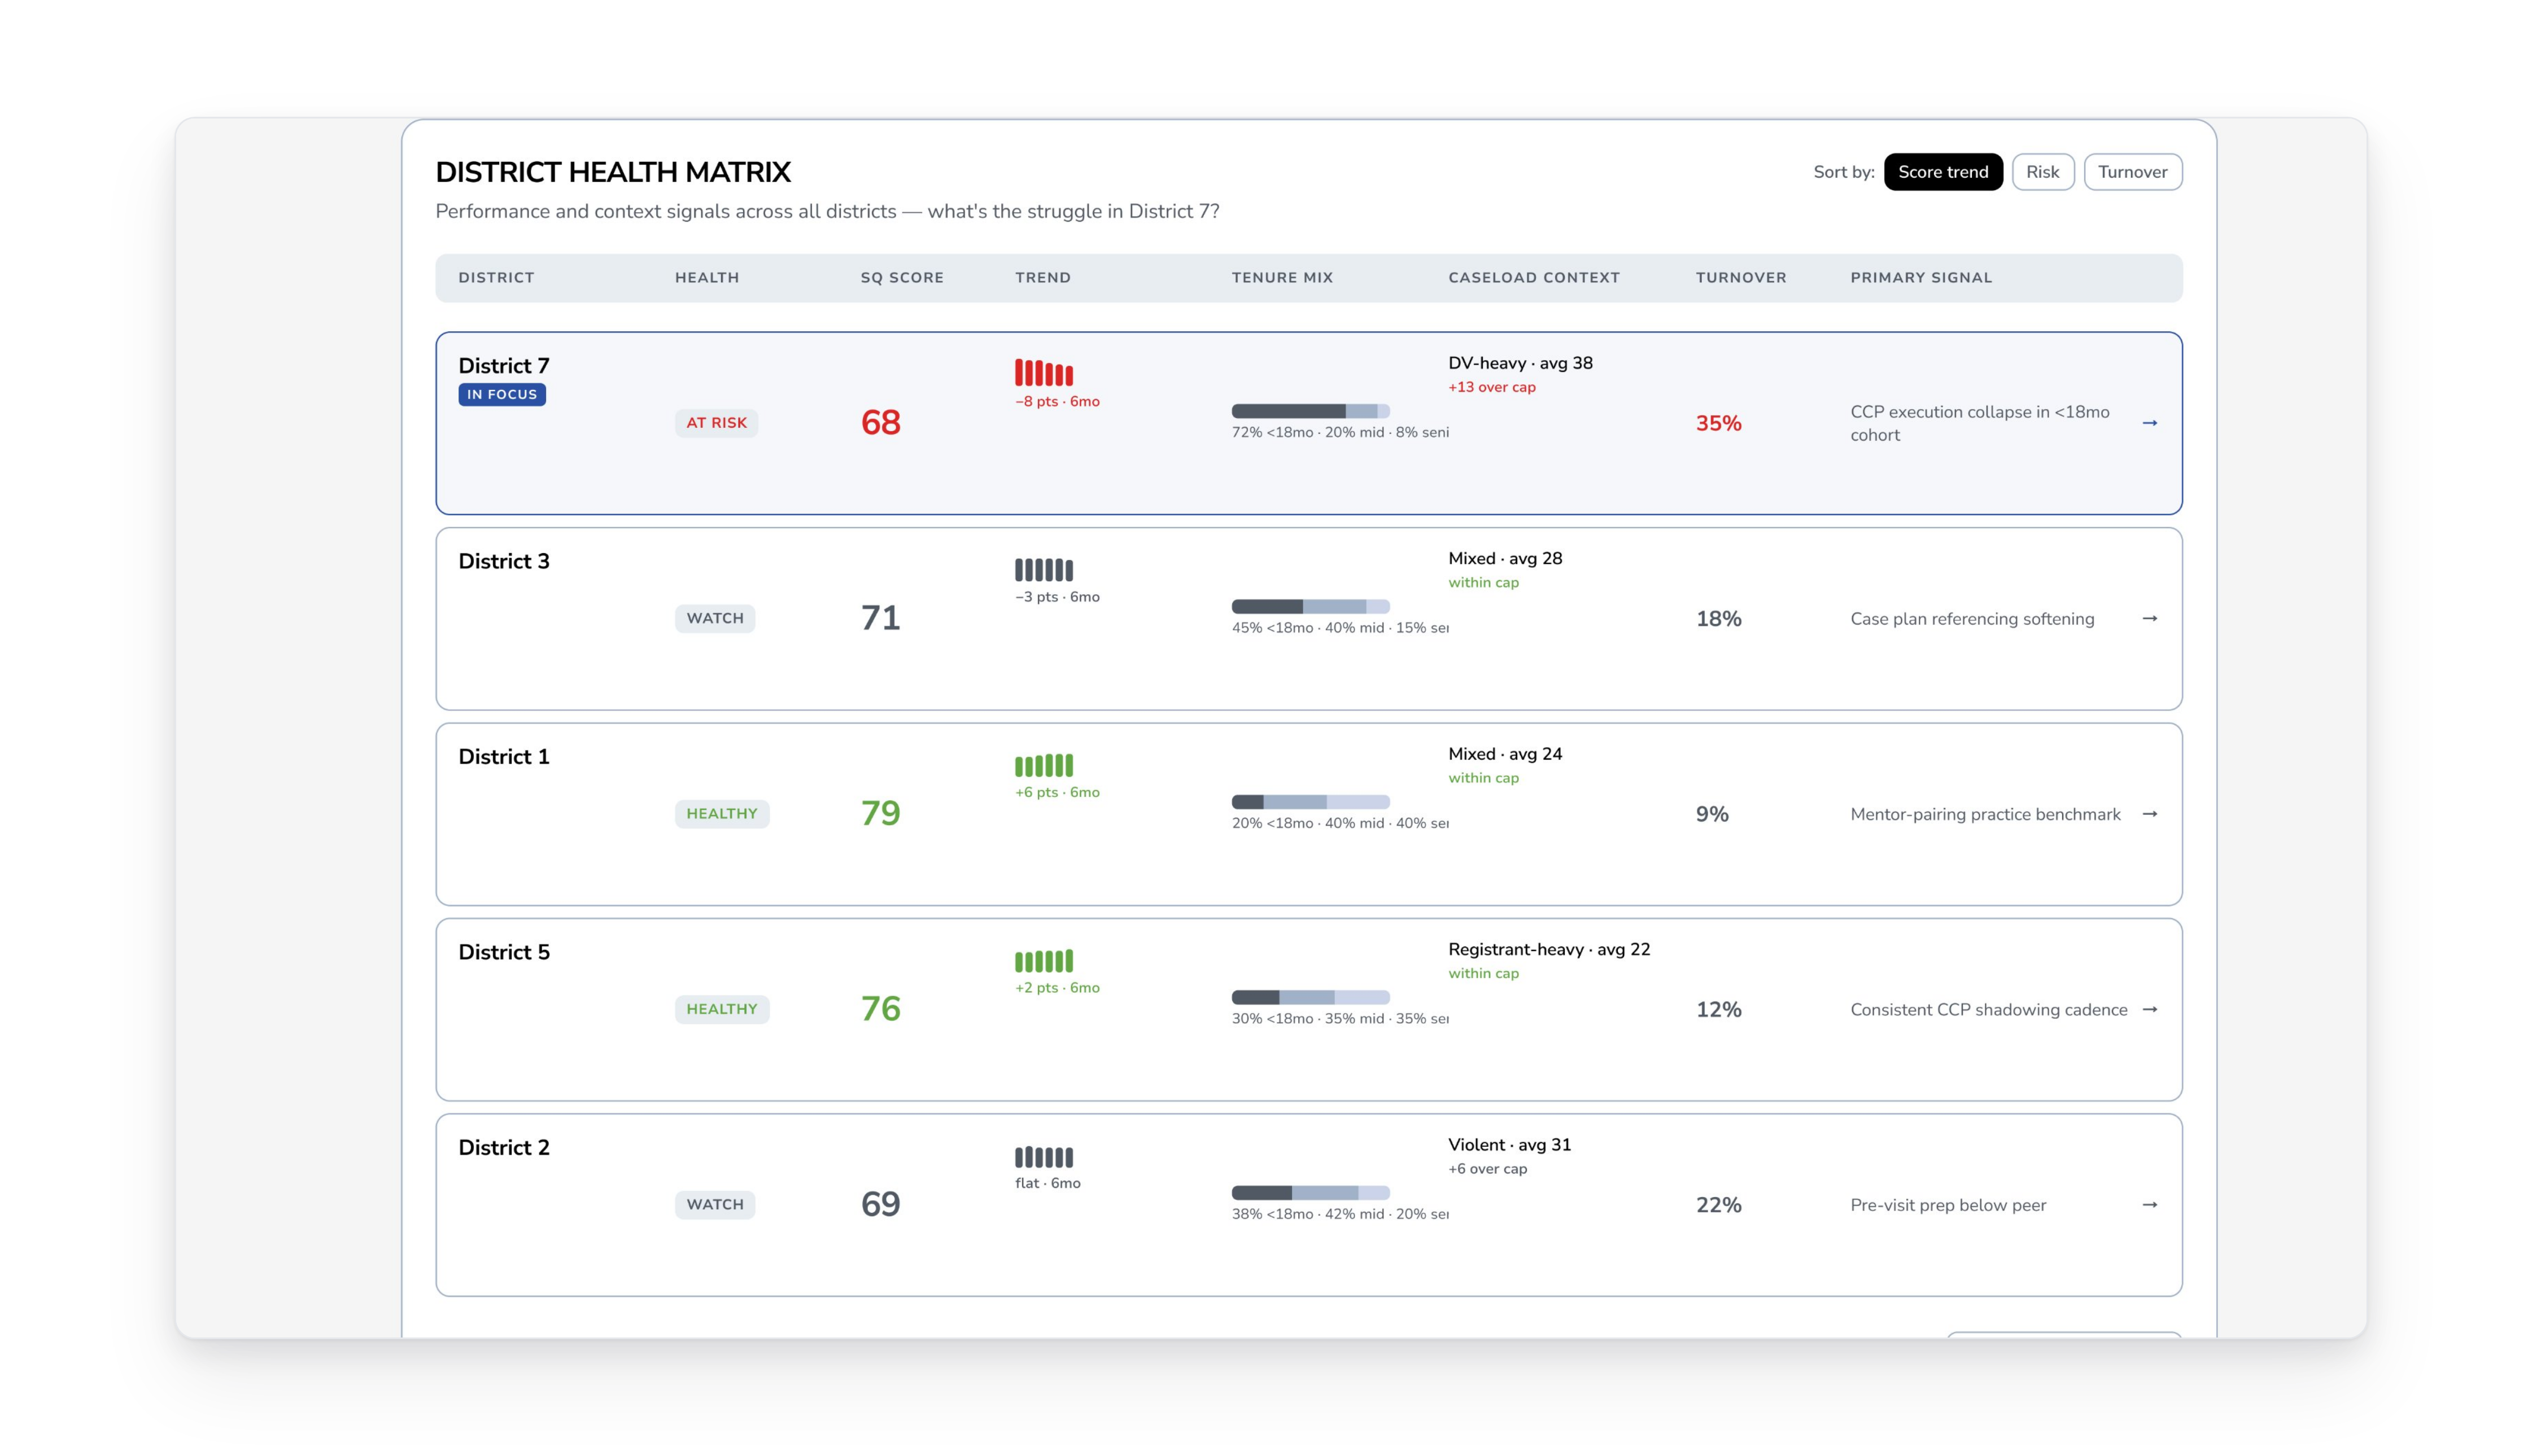
Task: Sort by Score trend
Action: tap(1943, 172)
